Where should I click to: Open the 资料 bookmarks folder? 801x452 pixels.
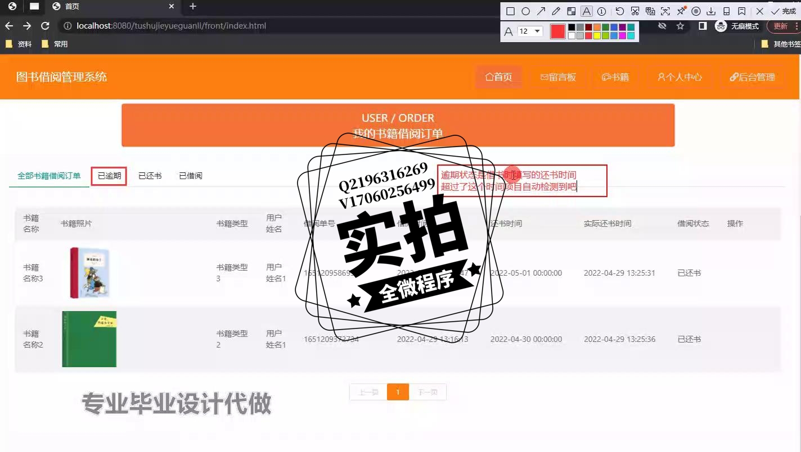tap(19, 44)
